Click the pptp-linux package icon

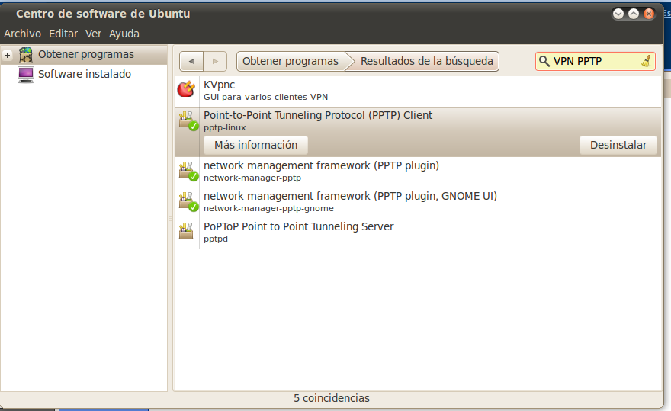(x=188, y=121)
